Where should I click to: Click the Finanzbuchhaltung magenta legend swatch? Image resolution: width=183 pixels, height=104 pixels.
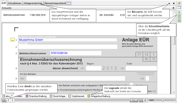point(27,96)
